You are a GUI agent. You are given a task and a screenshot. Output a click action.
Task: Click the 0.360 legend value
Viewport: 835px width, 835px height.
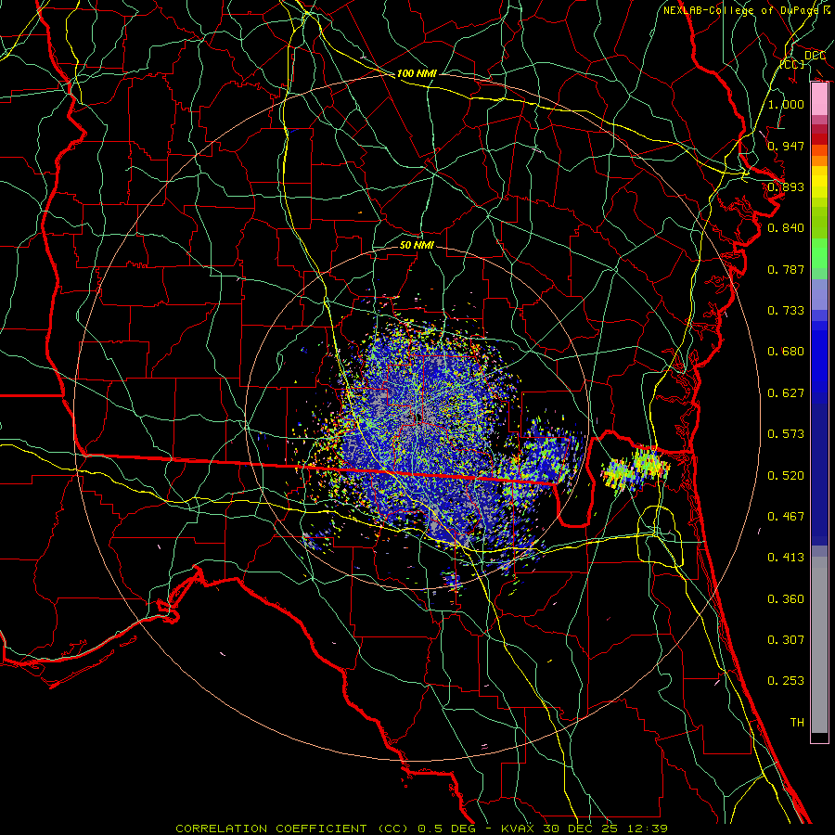click(786, 599)
